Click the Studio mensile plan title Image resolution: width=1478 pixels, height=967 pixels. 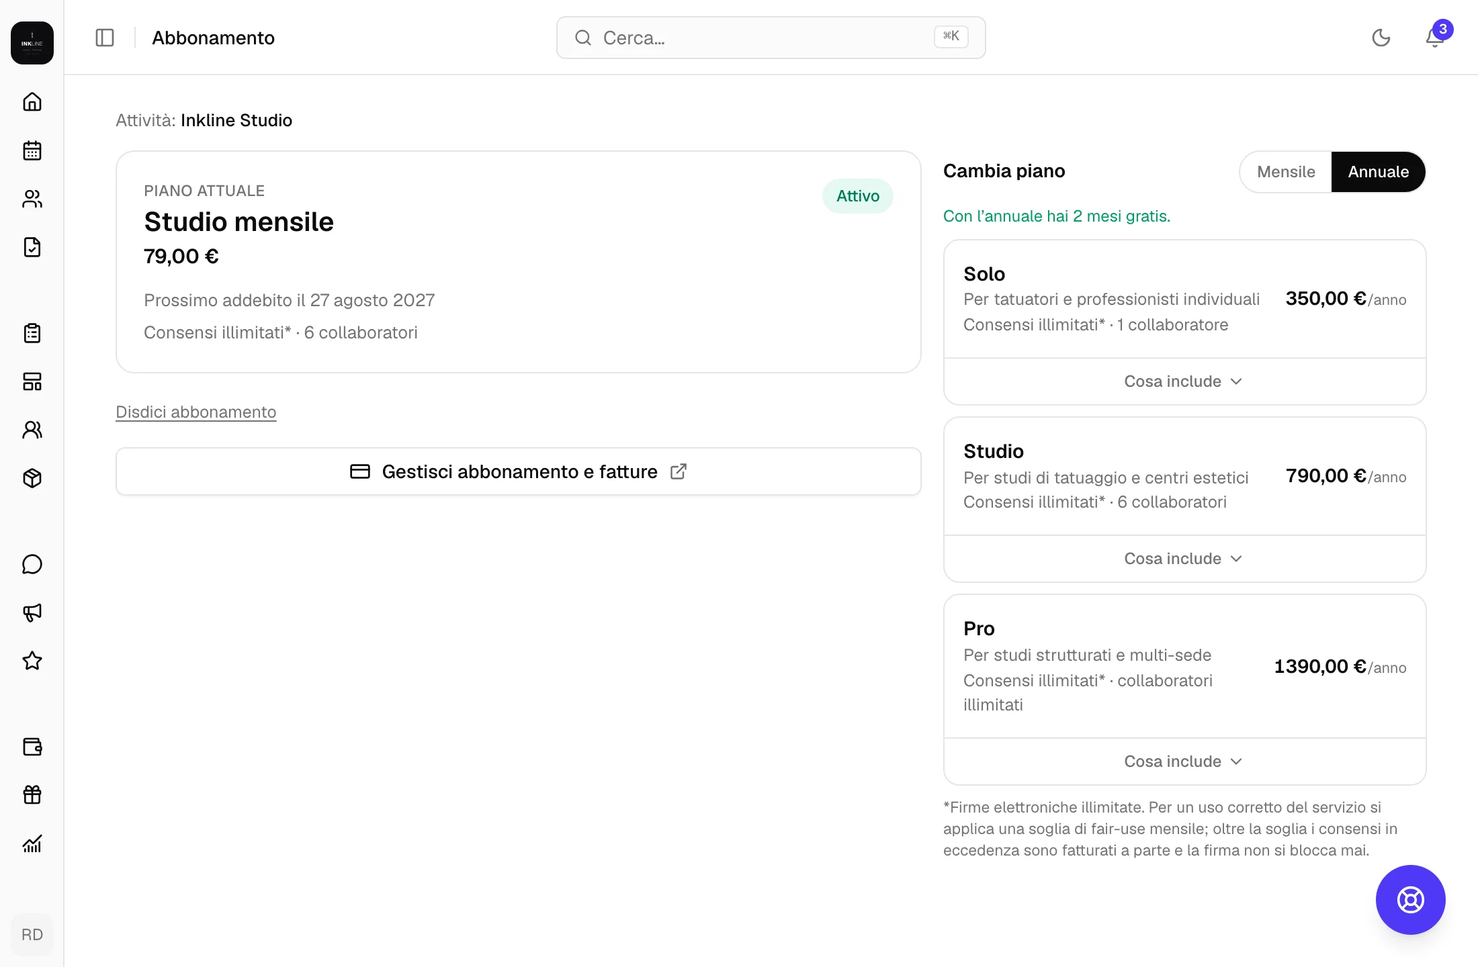(x=238, y=222)
